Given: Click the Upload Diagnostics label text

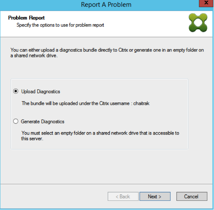Looking at the screenshot, I should tap(41, 91).
